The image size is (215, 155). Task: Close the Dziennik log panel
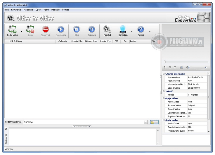click(x=6, y=129)
